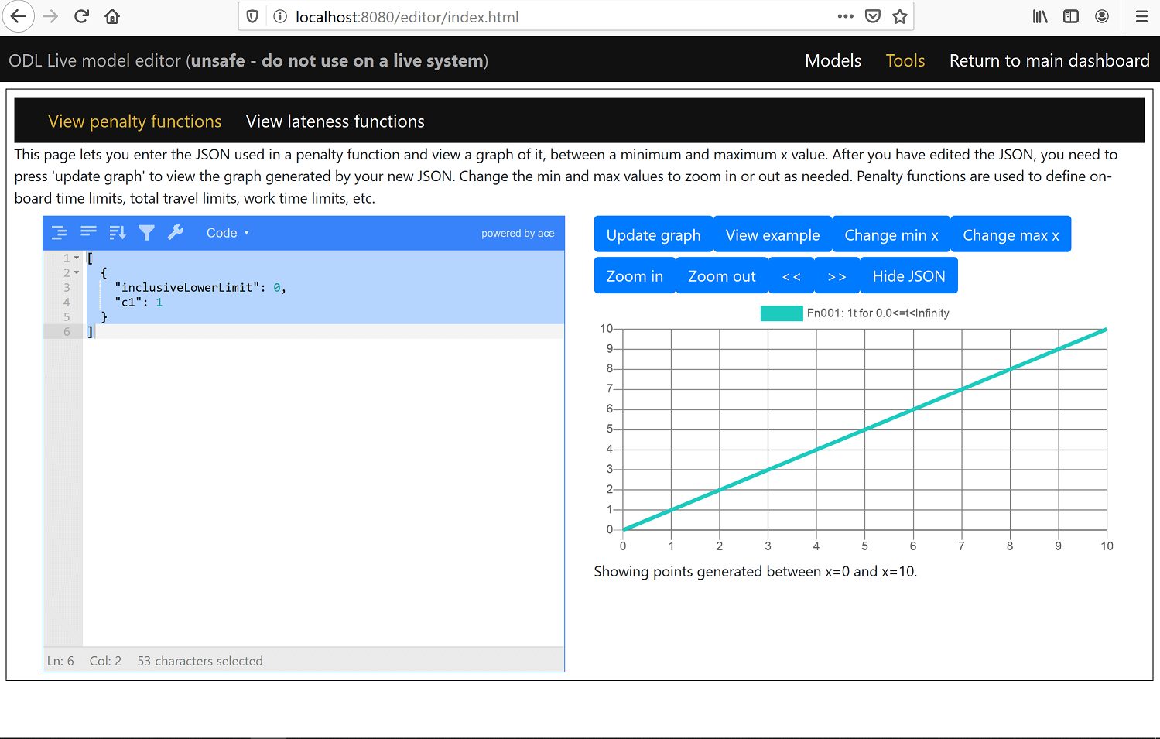Bookmark this page with the star icon
This screenshot has width=1160, height=739.
point(899,16)
